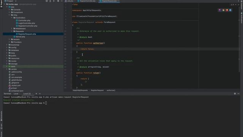Screen dimensions: 243x137
Task: Open file in Chrome browser icon
Action: (223, 10)
